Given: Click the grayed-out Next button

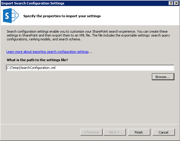Looking at the screenshot, I should coord(115,132).
